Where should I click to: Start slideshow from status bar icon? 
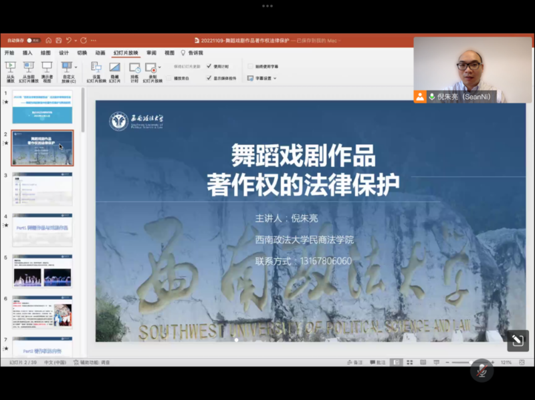[437, 362]
